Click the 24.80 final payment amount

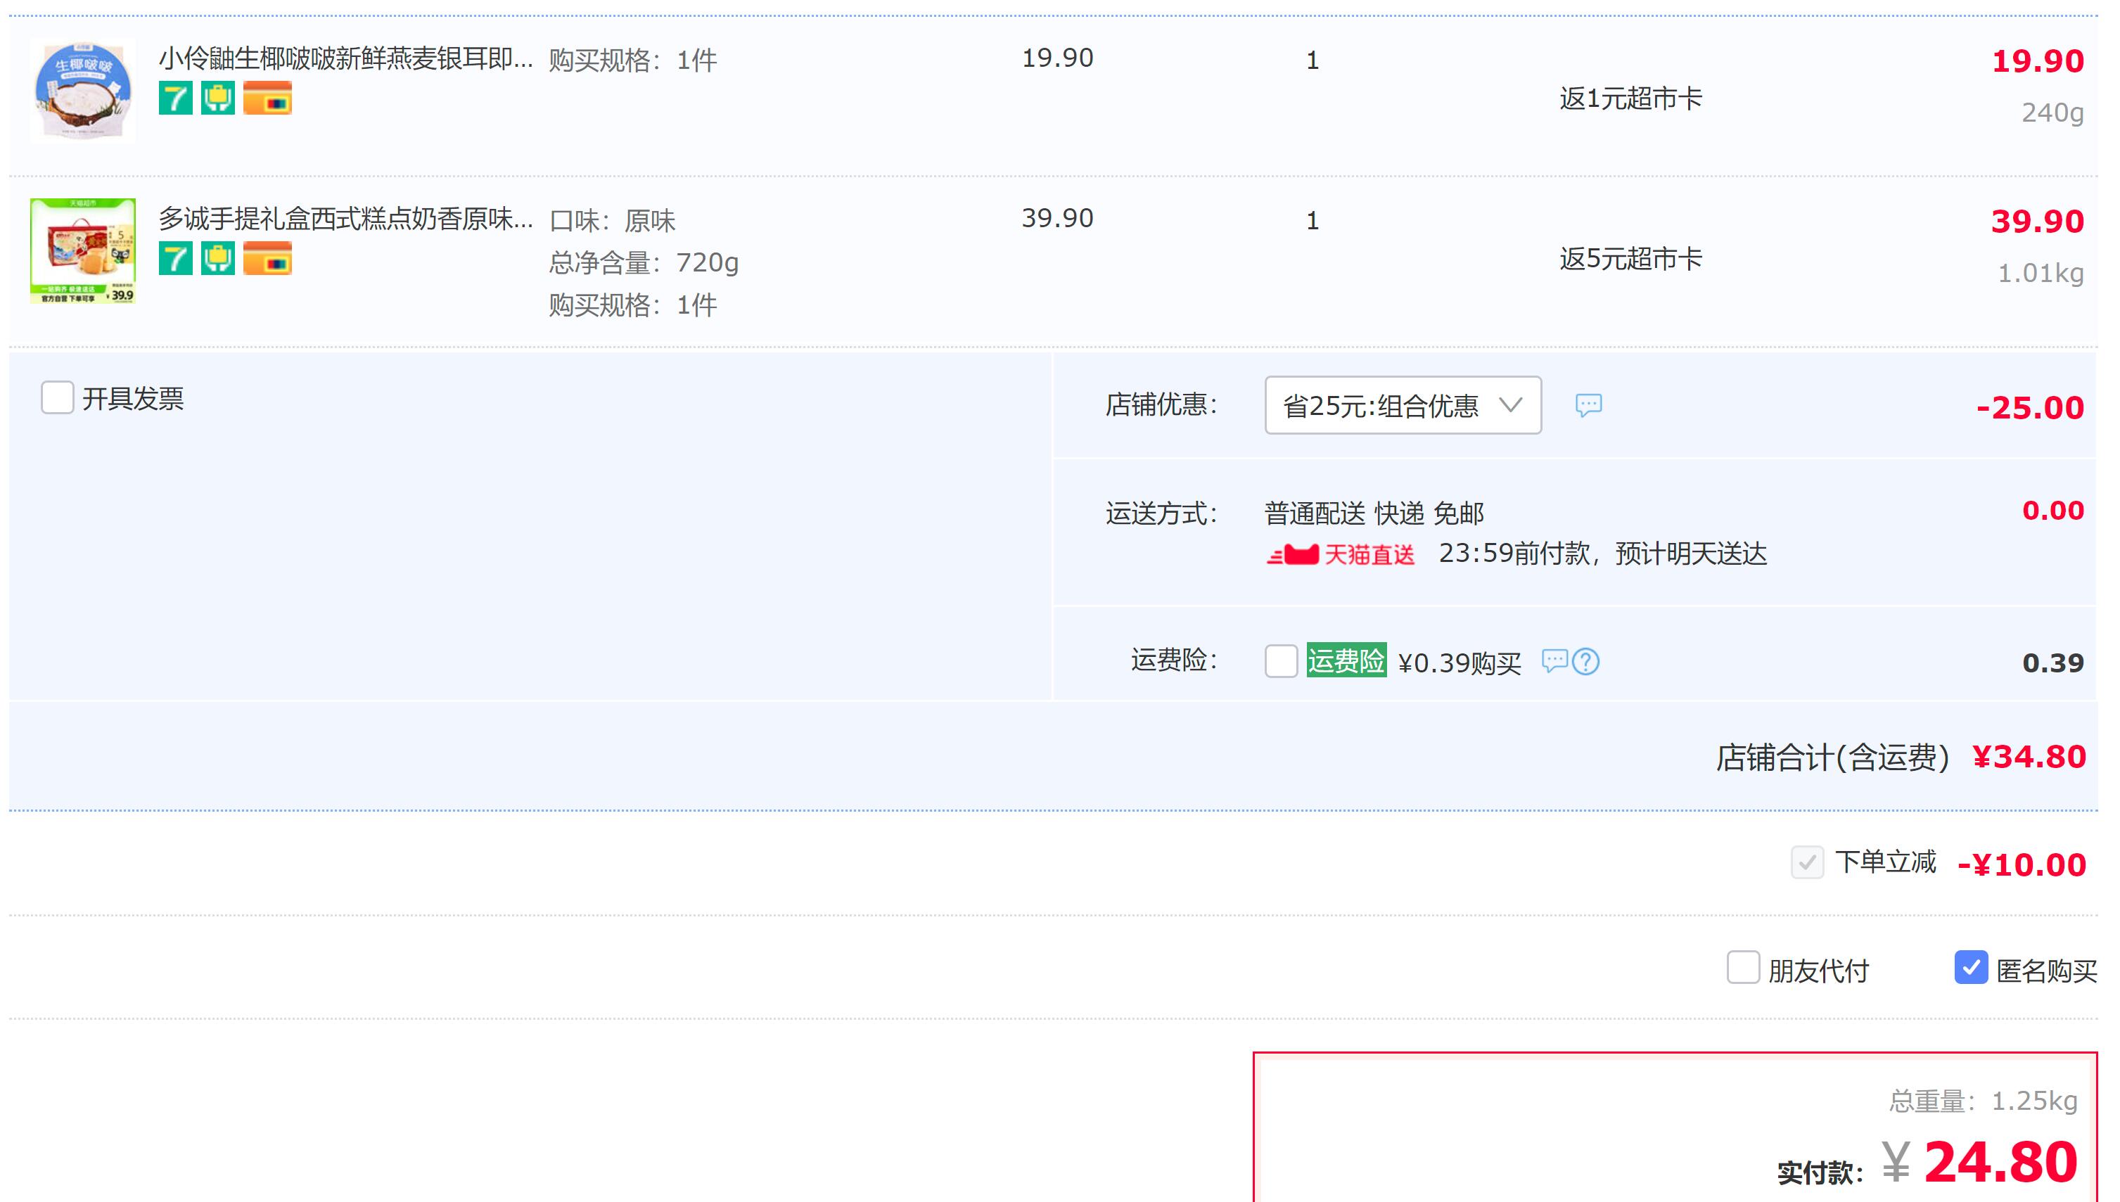[2001, 1163]
